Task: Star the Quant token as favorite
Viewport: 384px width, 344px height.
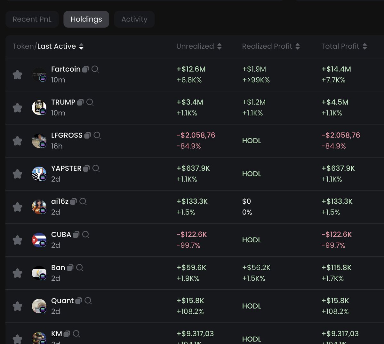Action: [x=17, y=306]
